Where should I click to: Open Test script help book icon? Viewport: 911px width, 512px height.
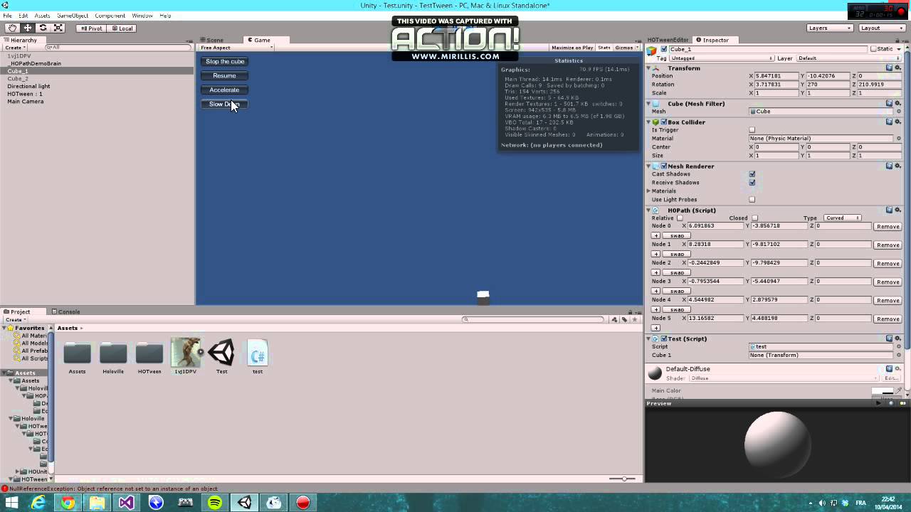point(890,339)
